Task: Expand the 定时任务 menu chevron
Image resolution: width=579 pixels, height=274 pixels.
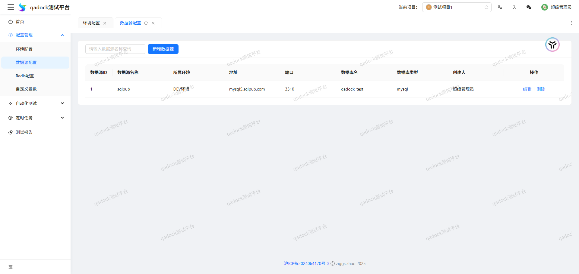Action: point(62,118)
